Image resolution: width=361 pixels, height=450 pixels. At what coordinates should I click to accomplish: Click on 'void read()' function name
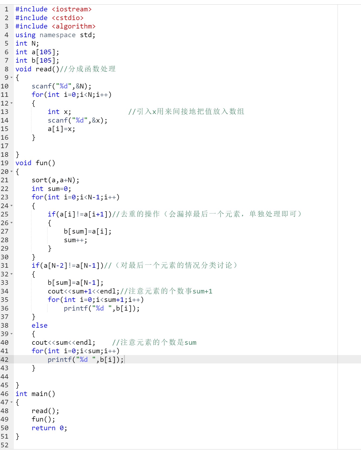point(37,69)
